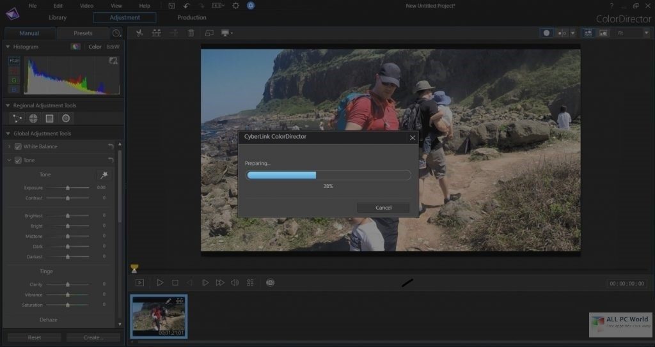The image size is (655, 347).
Task: Open the Video menu
Action: pos(86,6)
